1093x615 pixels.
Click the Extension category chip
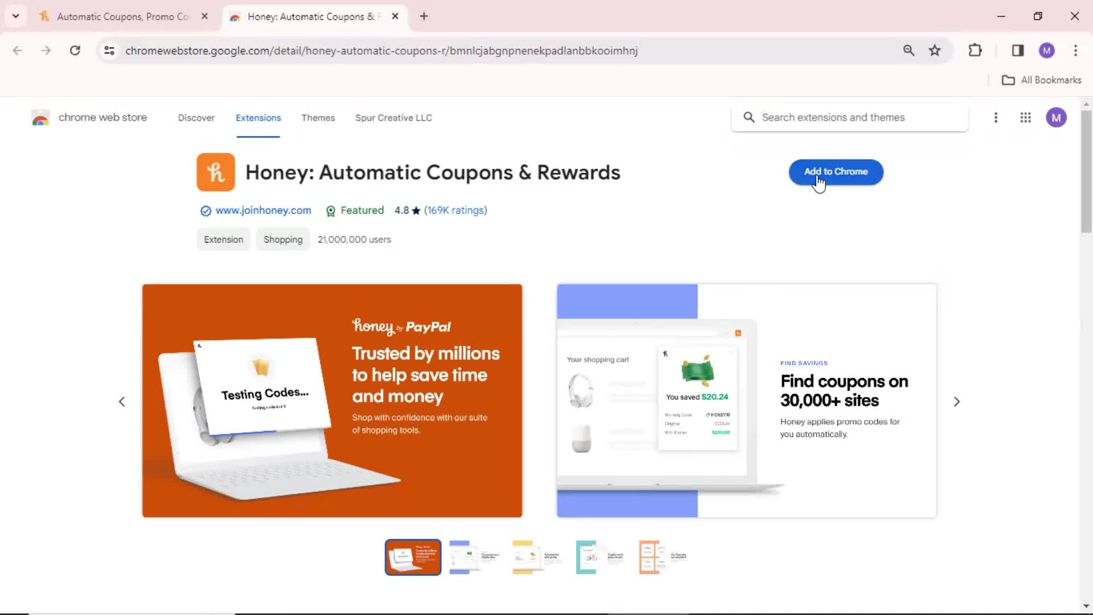[224, 240]
